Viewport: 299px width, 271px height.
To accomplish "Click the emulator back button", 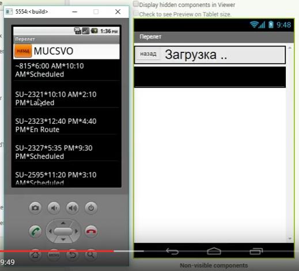I will (x=73, y=255).
